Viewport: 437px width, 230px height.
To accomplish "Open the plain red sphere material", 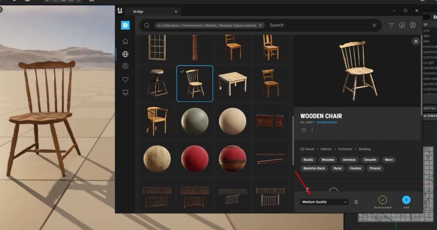I will (195, 159).
